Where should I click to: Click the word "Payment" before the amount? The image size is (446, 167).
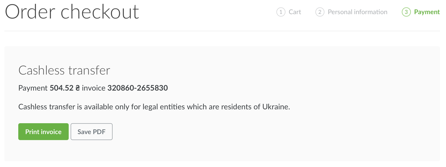[x=33, y=88]
